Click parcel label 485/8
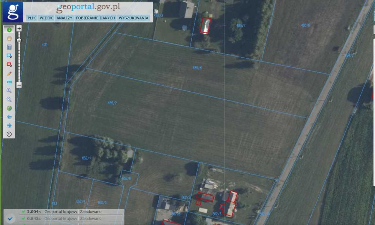Image resolution: width=375 pixels, height=225 pixels. [x=197, y=68]
